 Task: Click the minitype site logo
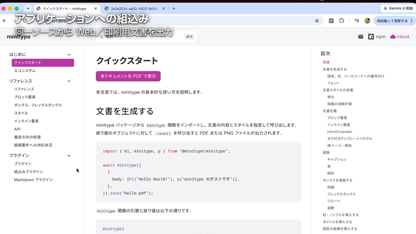click(x=19, y=37)
